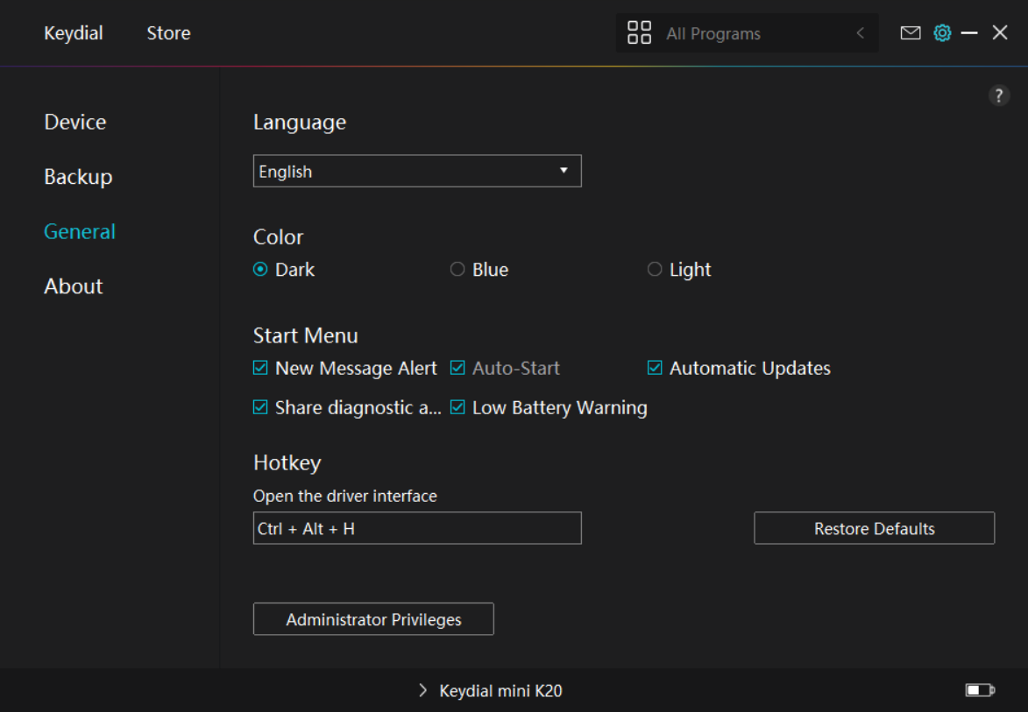This screenshot has width=1028, height=712.
Task: Close the driver window
Action: [1000, 33]
